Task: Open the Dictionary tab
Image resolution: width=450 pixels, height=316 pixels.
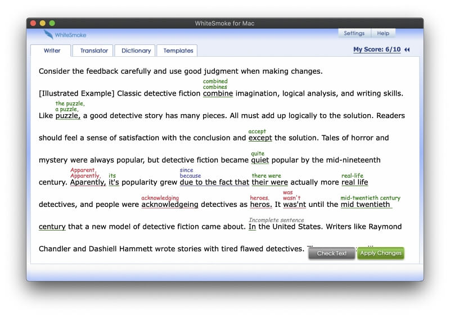Action: pyautogui.click(x=136, y=51)
